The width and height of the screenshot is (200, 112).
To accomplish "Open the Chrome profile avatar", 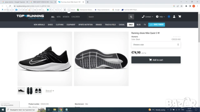I will click(x=194, y=6).
